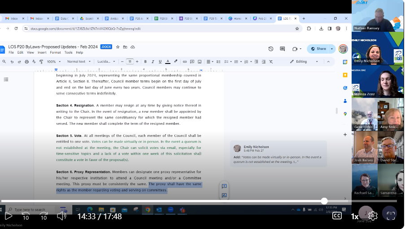Image resolution: width=405 pixels, height=229 pixels.
Task: Toggle underline formatting
Action: (x=160, y=62)
